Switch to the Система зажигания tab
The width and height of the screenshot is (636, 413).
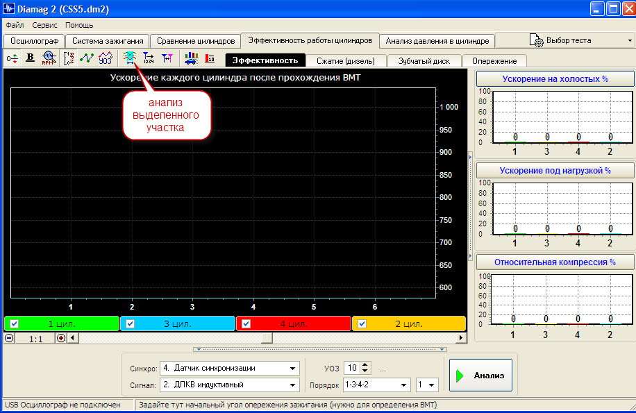point(108,41)
